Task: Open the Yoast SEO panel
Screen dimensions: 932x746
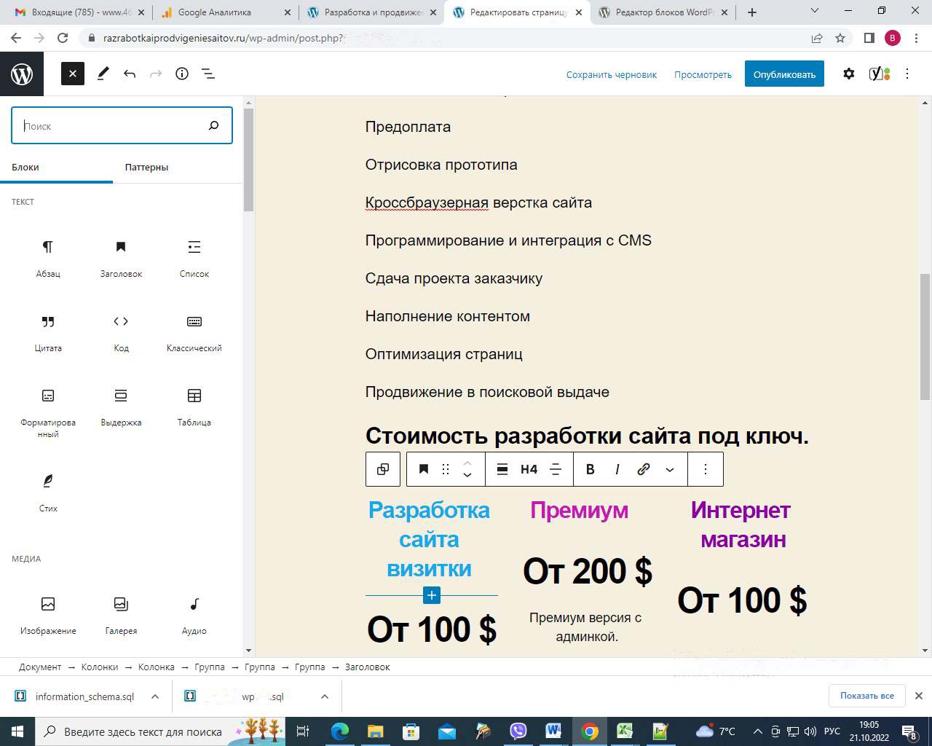Action: (879, 74)
